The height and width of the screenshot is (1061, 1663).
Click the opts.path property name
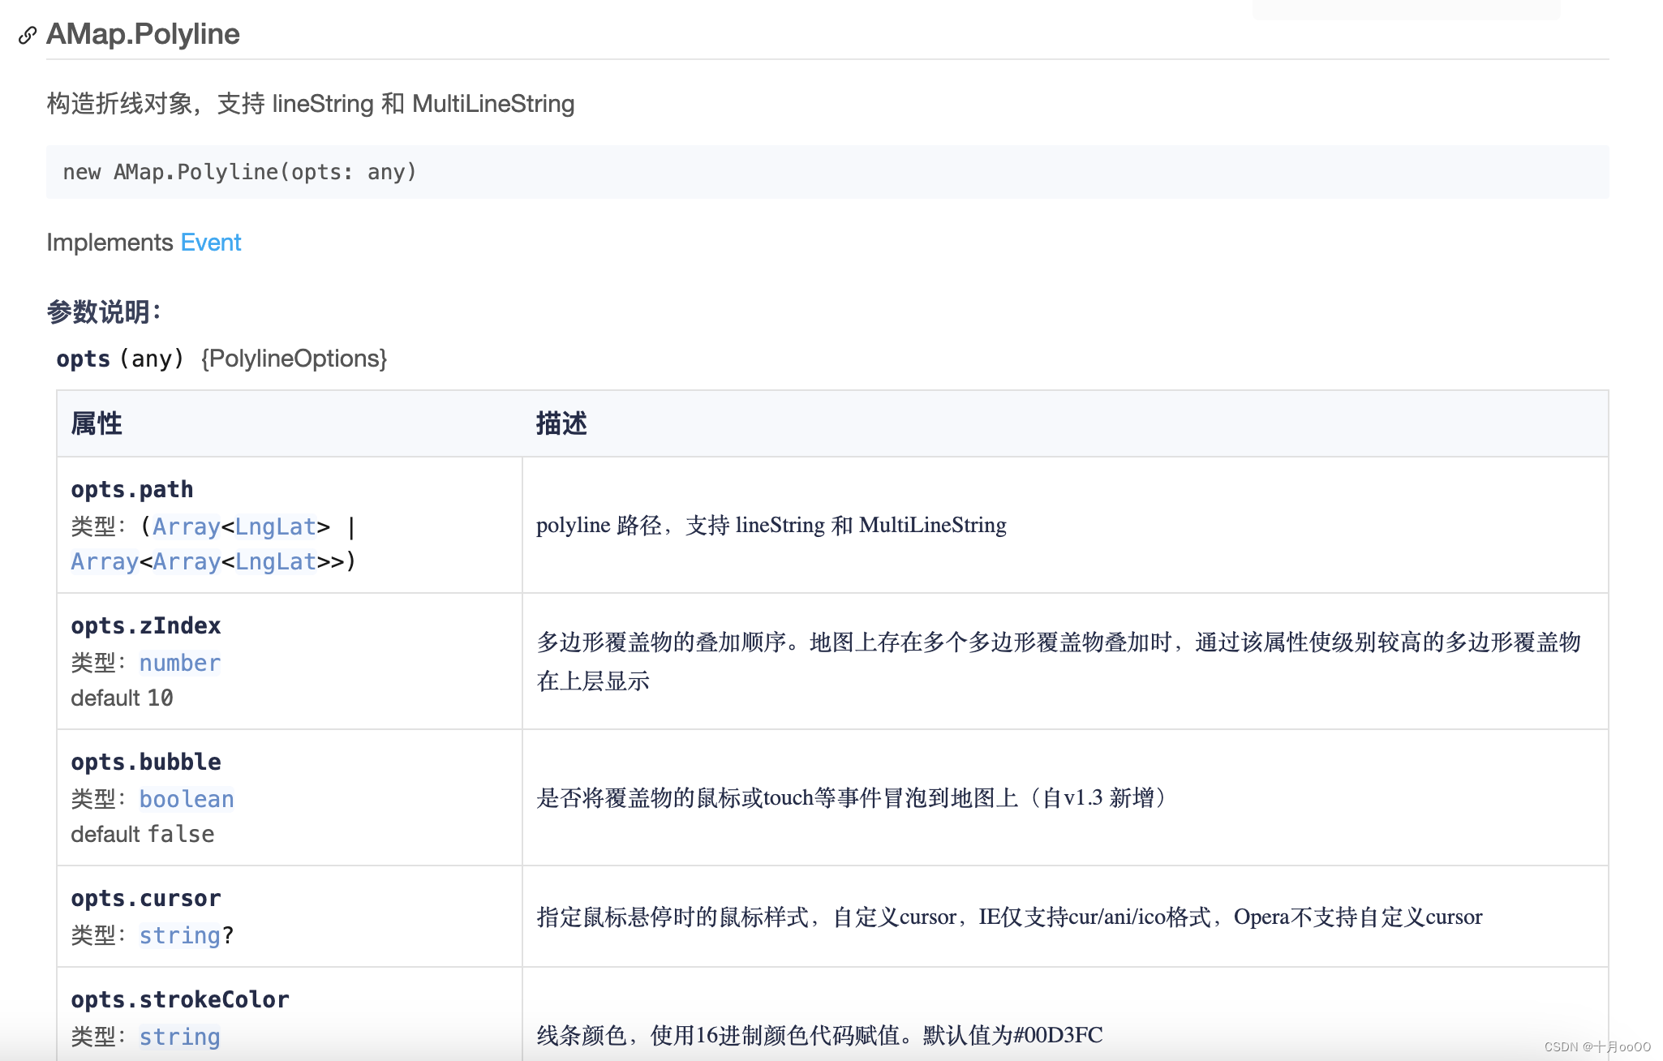[131, 490]
